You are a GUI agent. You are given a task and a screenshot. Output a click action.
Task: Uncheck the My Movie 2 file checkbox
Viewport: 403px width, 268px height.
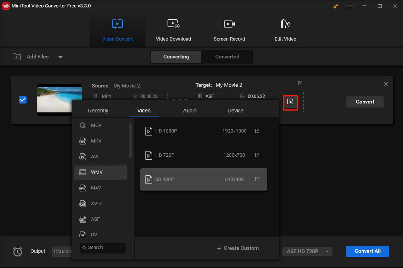click(x=23, y=99)
